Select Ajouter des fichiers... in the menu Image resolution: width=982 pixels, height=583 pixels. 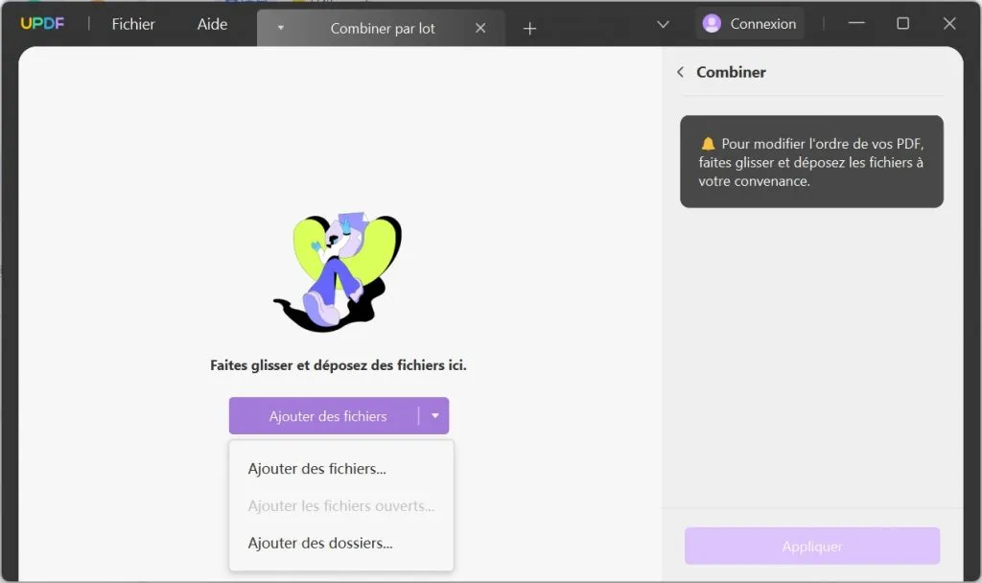tap(316, 468)
